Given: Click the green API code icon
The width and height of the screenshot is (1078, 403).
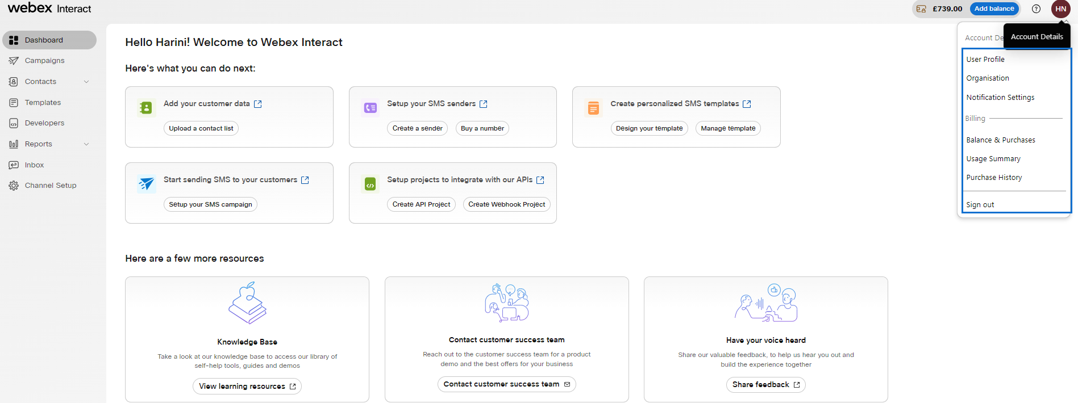Looking at the screenshot, I should pyautogui.click(x=370, y=184).
